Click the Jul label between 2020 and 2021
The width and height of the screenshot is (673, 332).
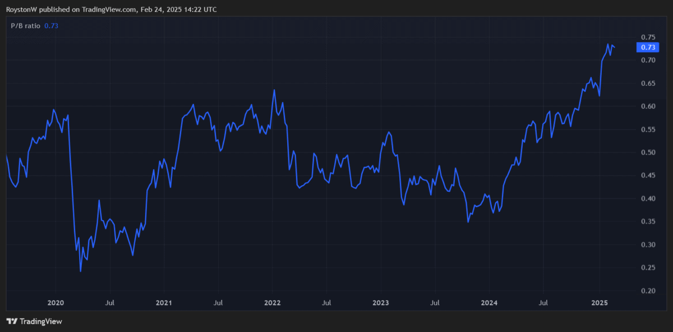(110, 303)
